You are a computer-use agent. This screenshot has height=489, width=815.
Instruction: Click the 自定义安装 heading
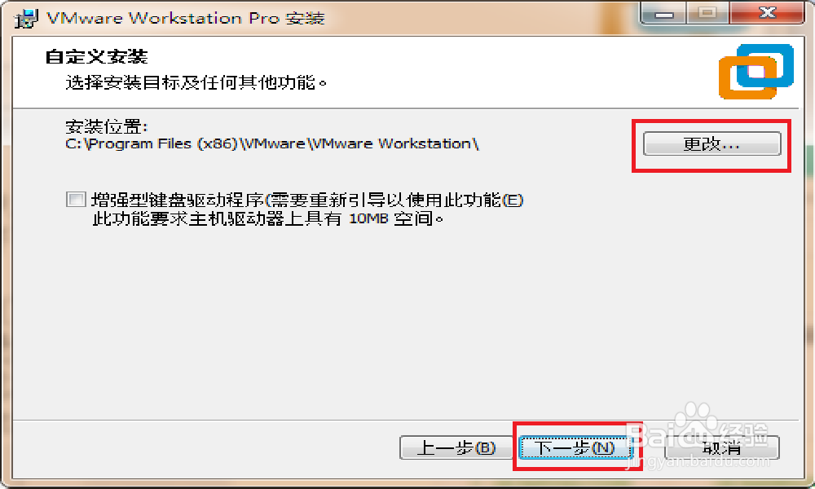[x=97, y=56]
